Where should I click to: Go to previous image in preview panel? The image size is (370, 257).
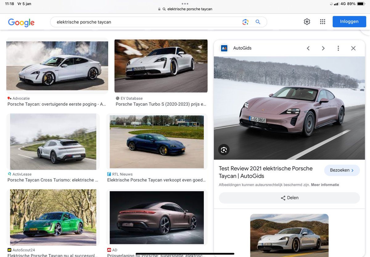coord(308,48)
